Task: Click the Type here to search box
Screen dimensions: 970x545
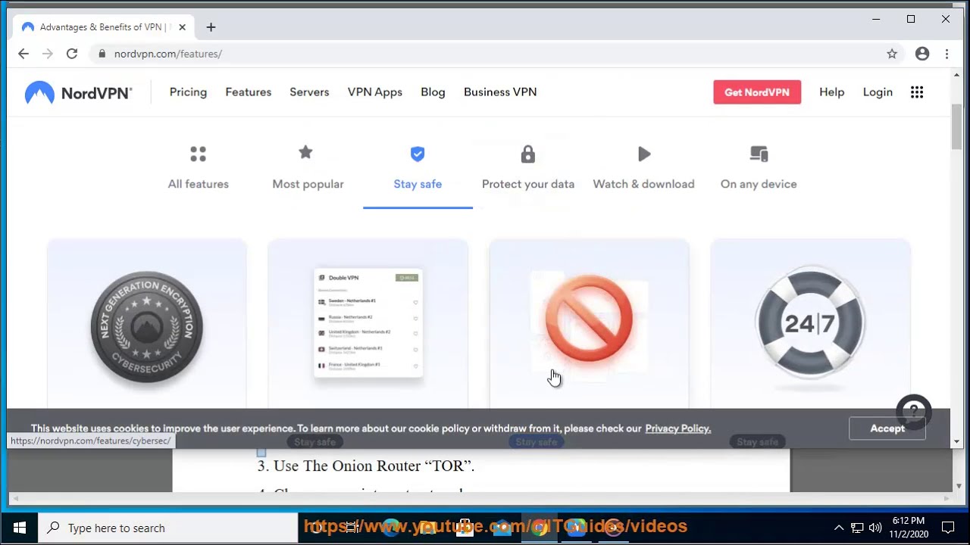Action: pos(168,528)
